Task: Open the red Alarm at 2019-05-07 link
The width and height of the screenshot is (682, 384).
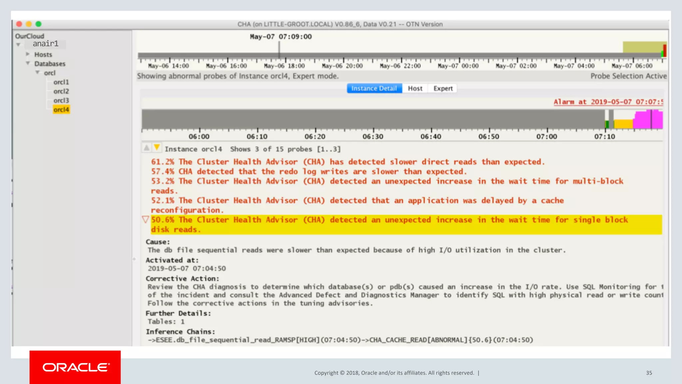Action: [608, 102]
